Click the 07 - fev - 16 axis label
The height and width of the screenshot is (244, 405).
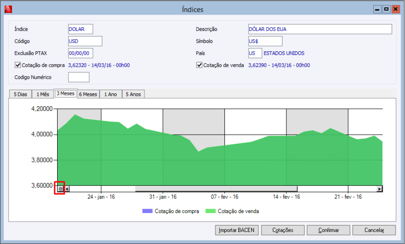click(x=224, y=197)
